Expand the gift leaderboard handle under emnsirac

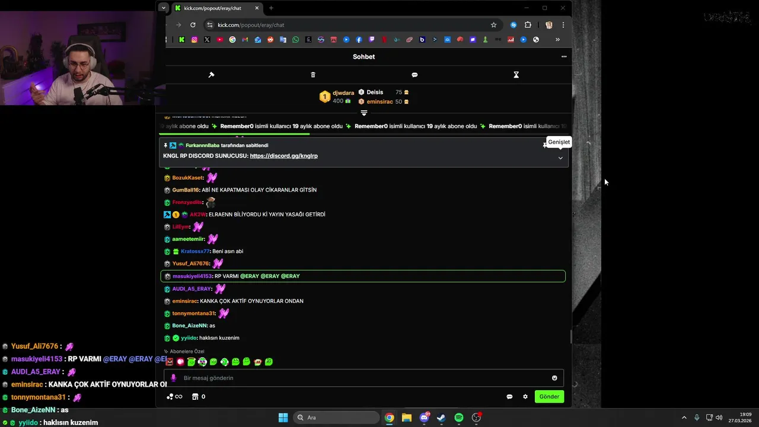364,113
